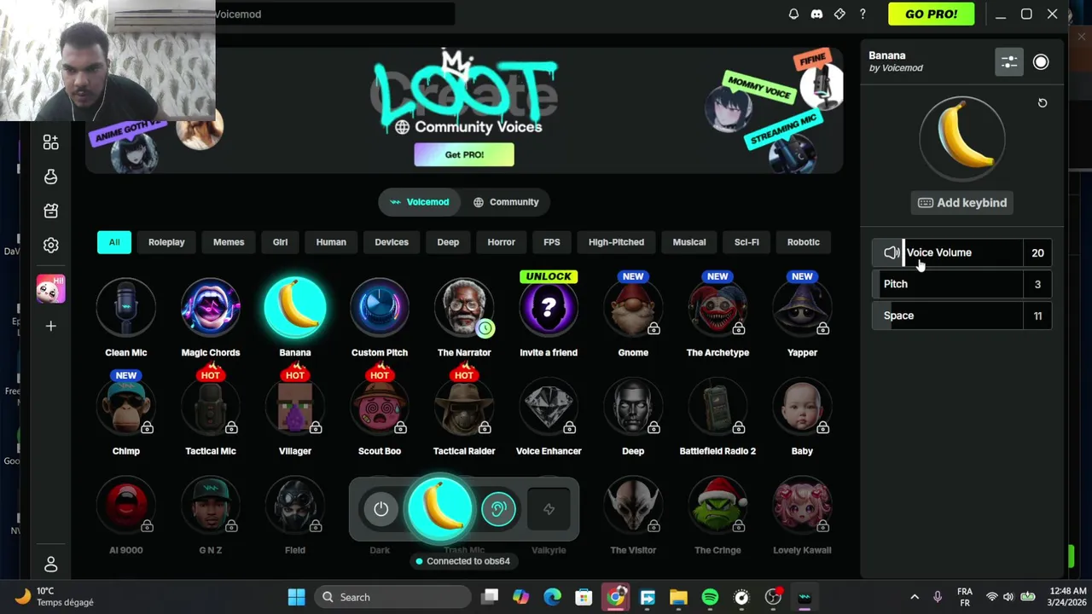This screenshot has height=614, width=1092.
Task: Open the store sidebar icon
Action: tap(51, 211)
